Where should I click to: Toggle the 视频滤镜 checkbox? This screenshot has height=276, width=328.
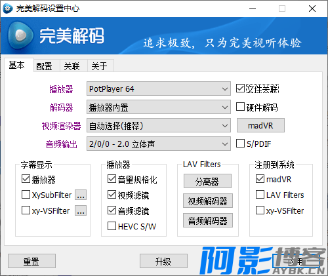click(112, 195)
